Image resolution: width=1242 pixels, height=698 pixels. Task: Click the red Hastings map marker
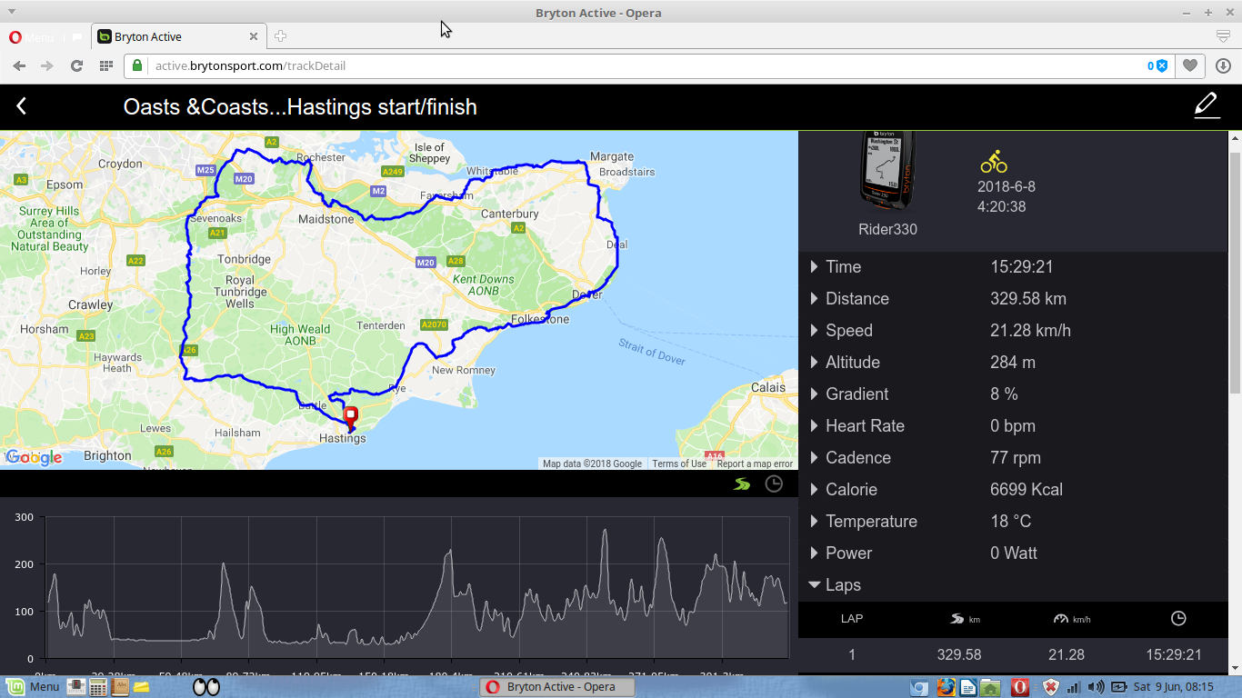pos(351,417)
